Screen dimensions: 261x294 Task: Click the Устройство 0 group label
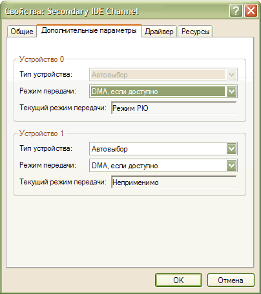41,59
